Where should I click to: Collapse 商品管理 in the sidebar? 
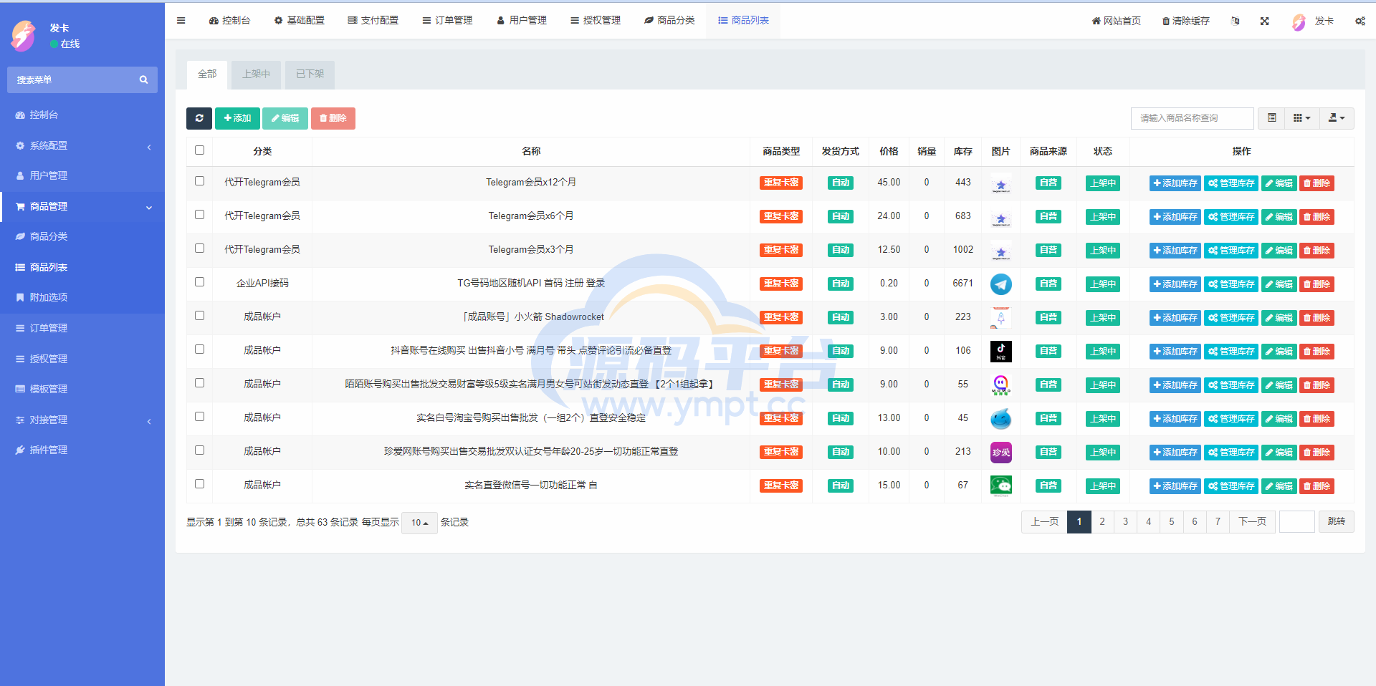(x=82, y=206)
